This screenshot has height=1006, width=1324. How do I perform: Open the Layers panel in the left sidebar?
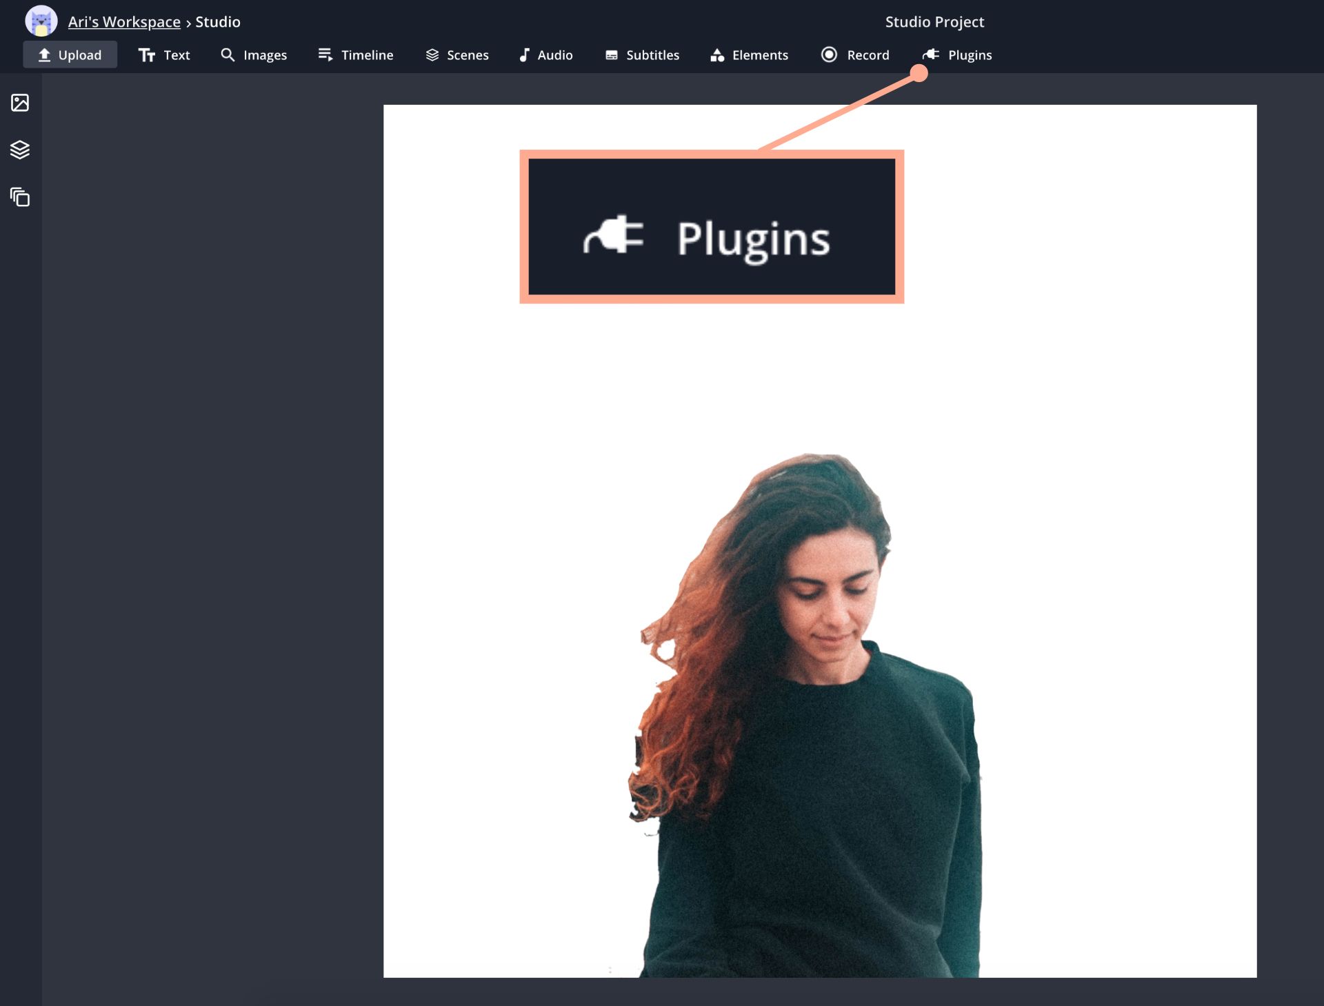(x=20, y=150)
